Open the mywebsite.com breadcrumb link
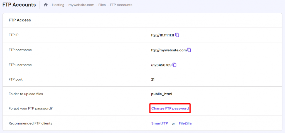This screenshot has height=133, width=285. [82, 5]
